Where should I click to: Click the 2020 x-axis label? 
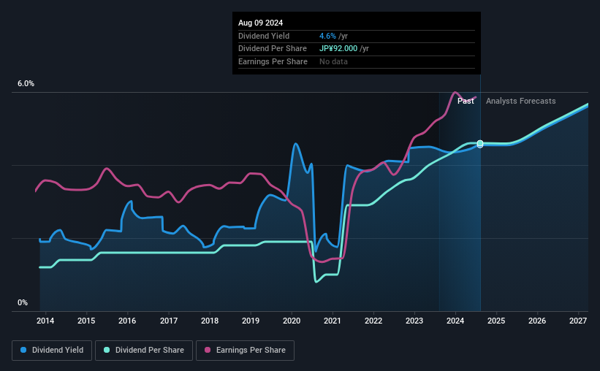[x=292, y=321]
